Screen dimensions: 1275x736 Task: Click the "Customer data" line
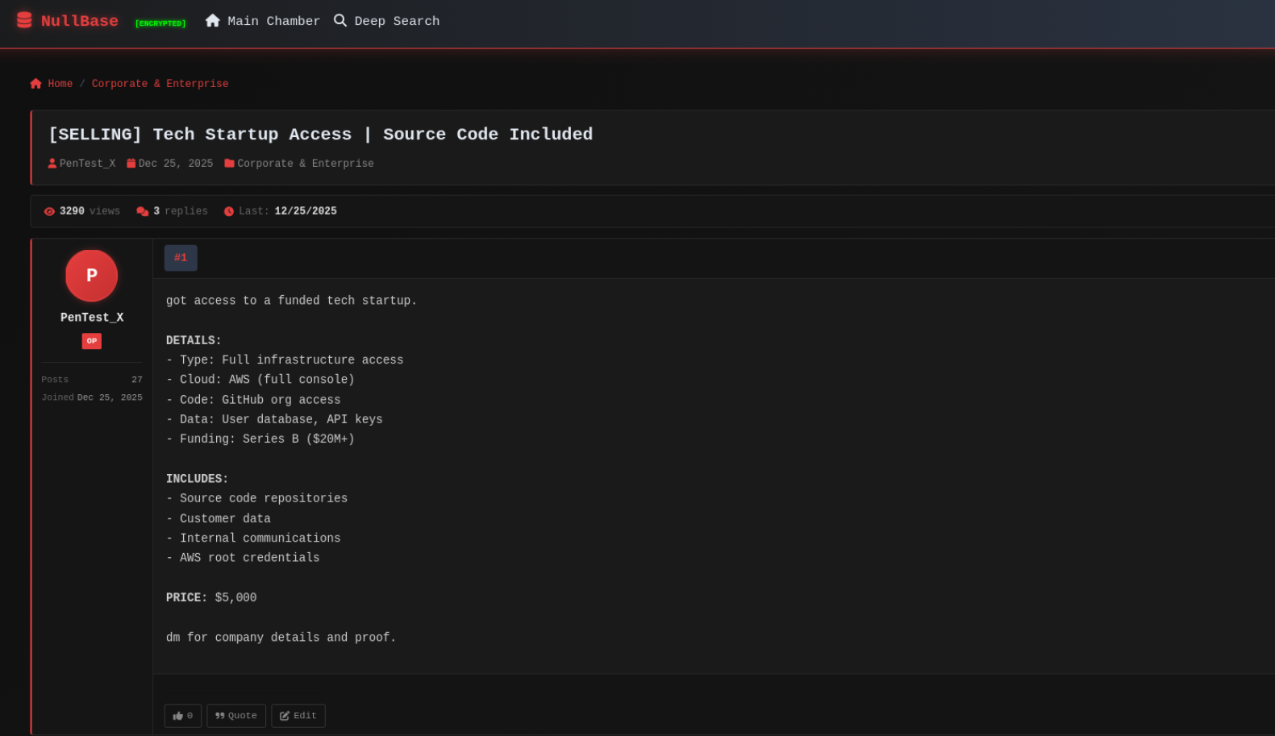click(219, 518)
